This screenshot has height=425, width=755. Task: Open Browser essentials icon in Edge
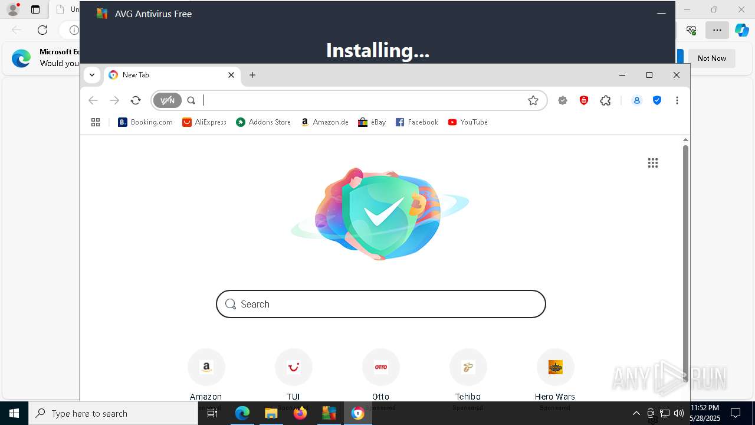coord(691,30)
